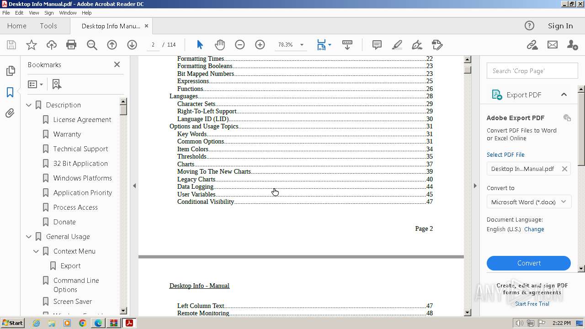Click Sign In
585x329 pixels.
560,26
